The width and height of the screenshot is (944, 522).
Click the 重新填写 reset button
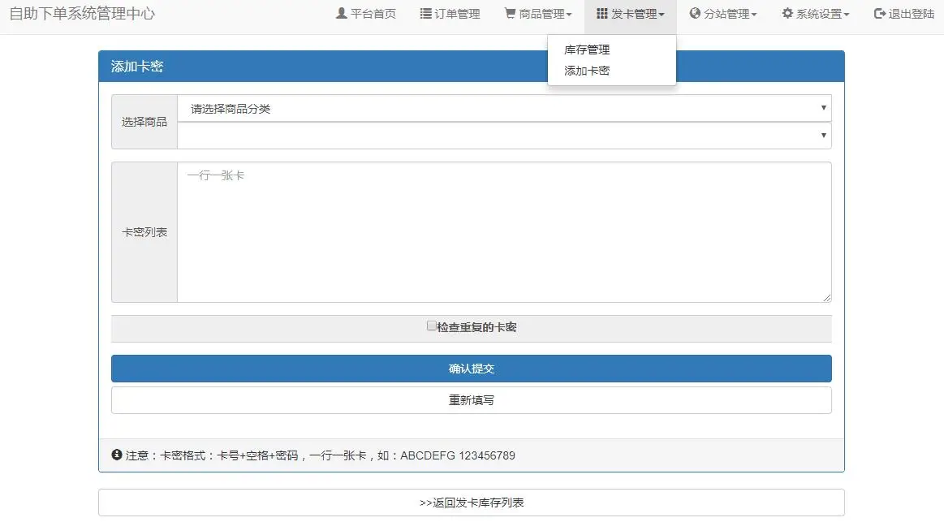tap(471, 399)
